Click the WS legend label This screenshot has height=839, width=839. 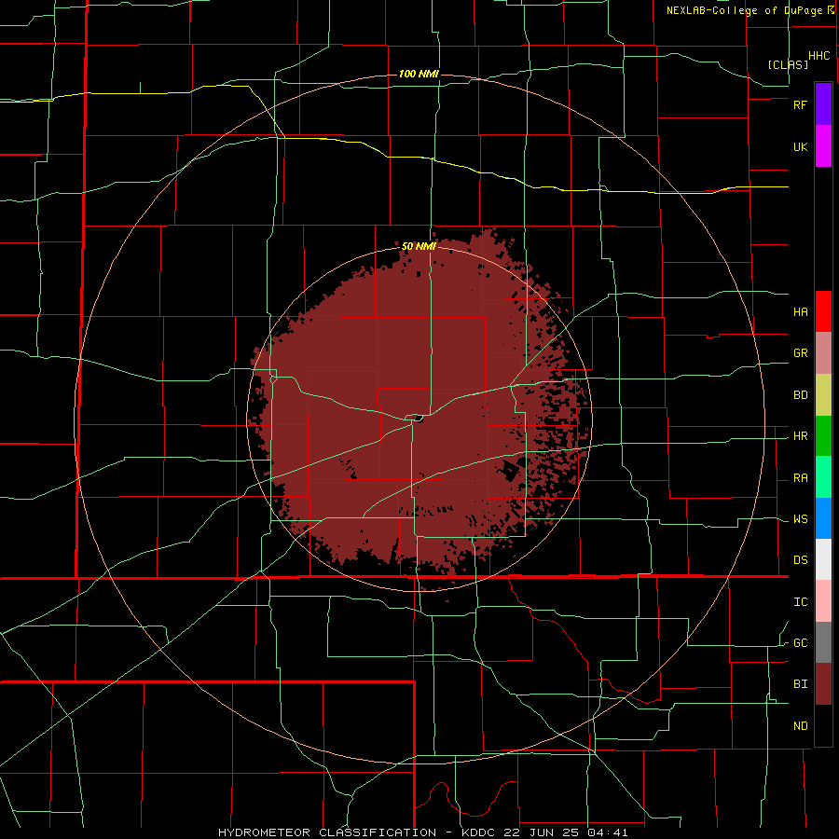800,519
